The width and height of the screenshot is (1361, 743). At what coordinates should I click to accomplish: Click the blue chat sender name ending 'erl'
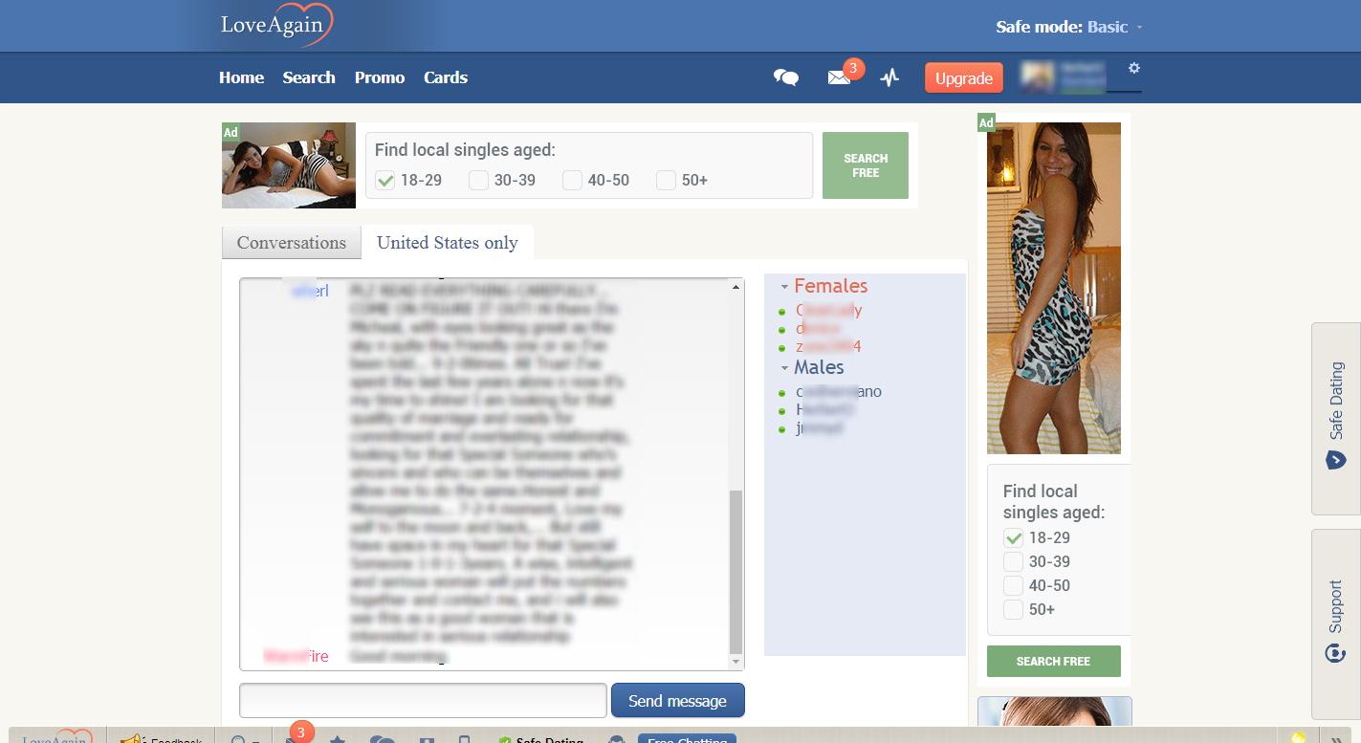(x=310, y=291)
